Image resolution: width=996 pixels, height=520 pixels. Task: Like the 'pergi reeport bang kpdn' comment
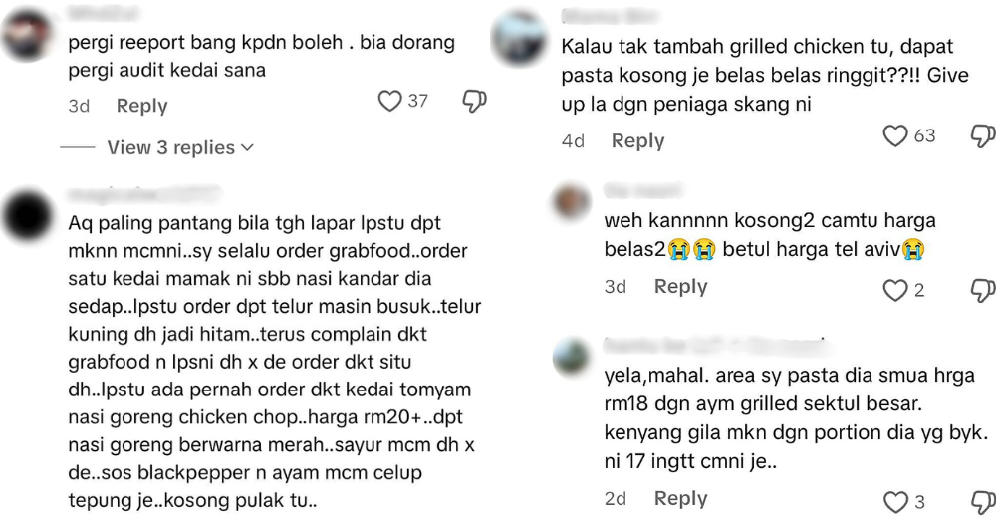tap(389, 101)
